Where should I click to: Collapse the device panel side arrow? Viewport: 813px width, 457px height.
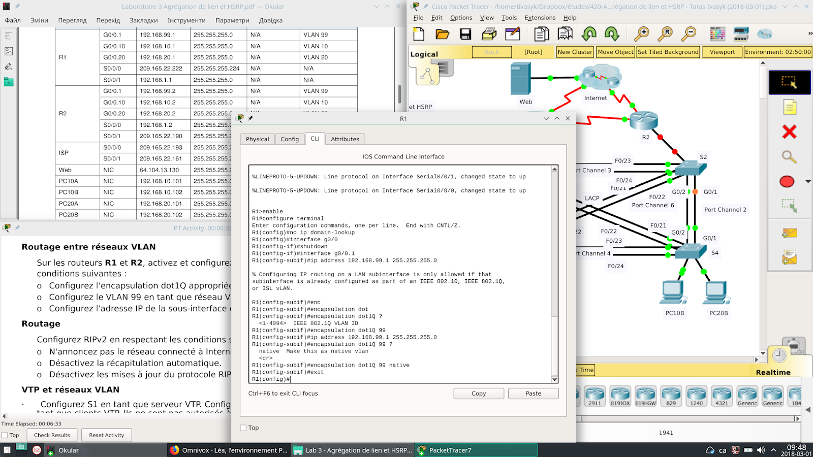click(808, 409)
